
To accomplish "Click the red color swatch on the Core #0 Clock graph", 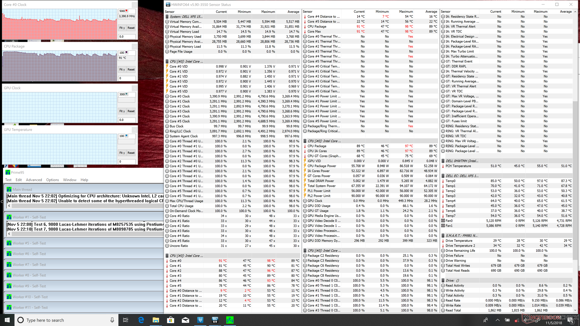I will [127, 11].
